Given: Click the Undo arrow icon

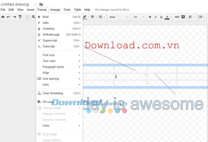Looking at the screenshot, I should (x=8, y=17).
